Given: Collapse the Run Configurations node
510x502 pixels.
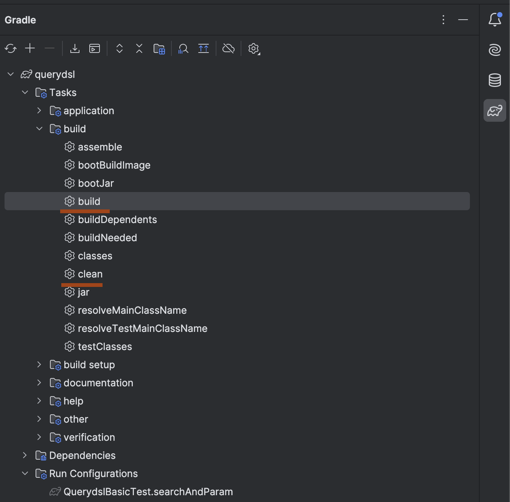Looking at the screenshot, I should coord(25,473).
